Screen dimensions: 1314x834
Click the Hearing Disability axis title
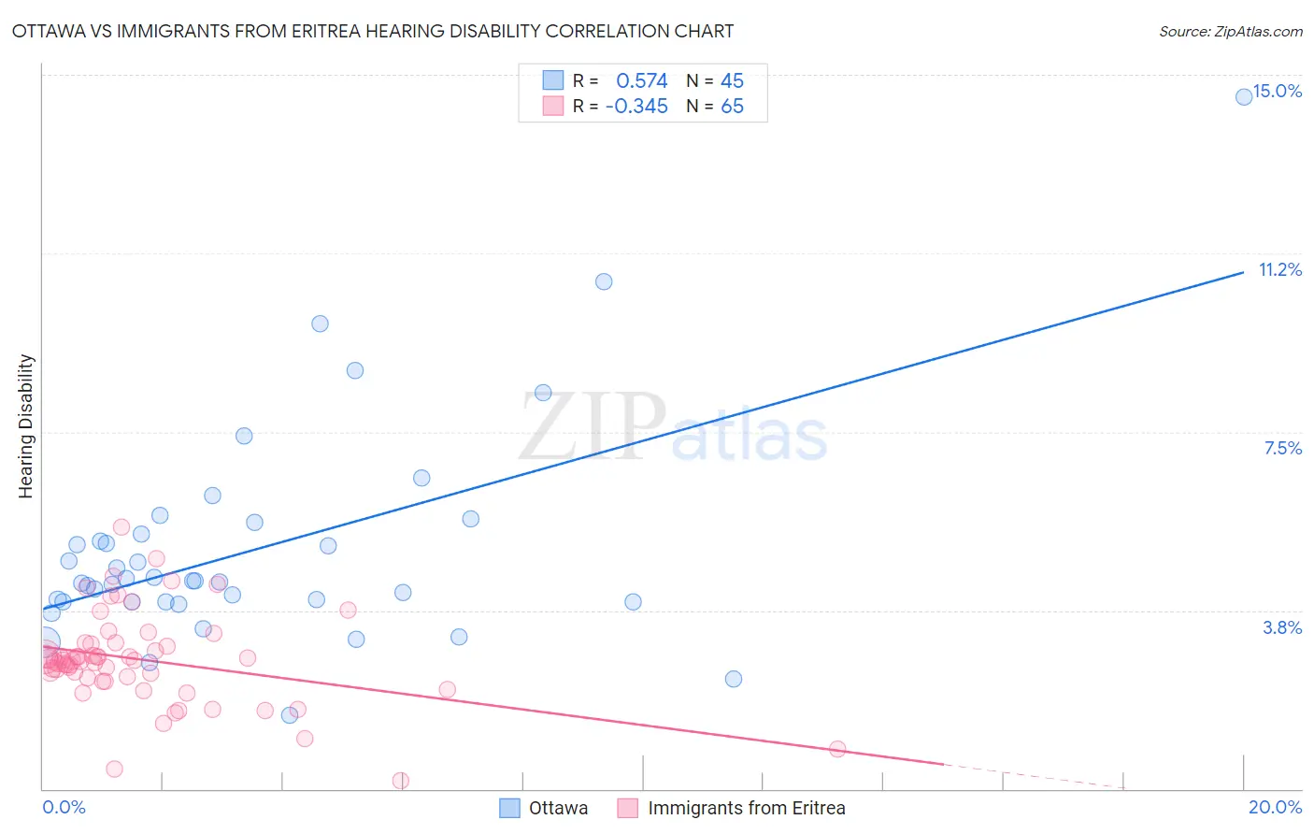[x=26, y=426]
